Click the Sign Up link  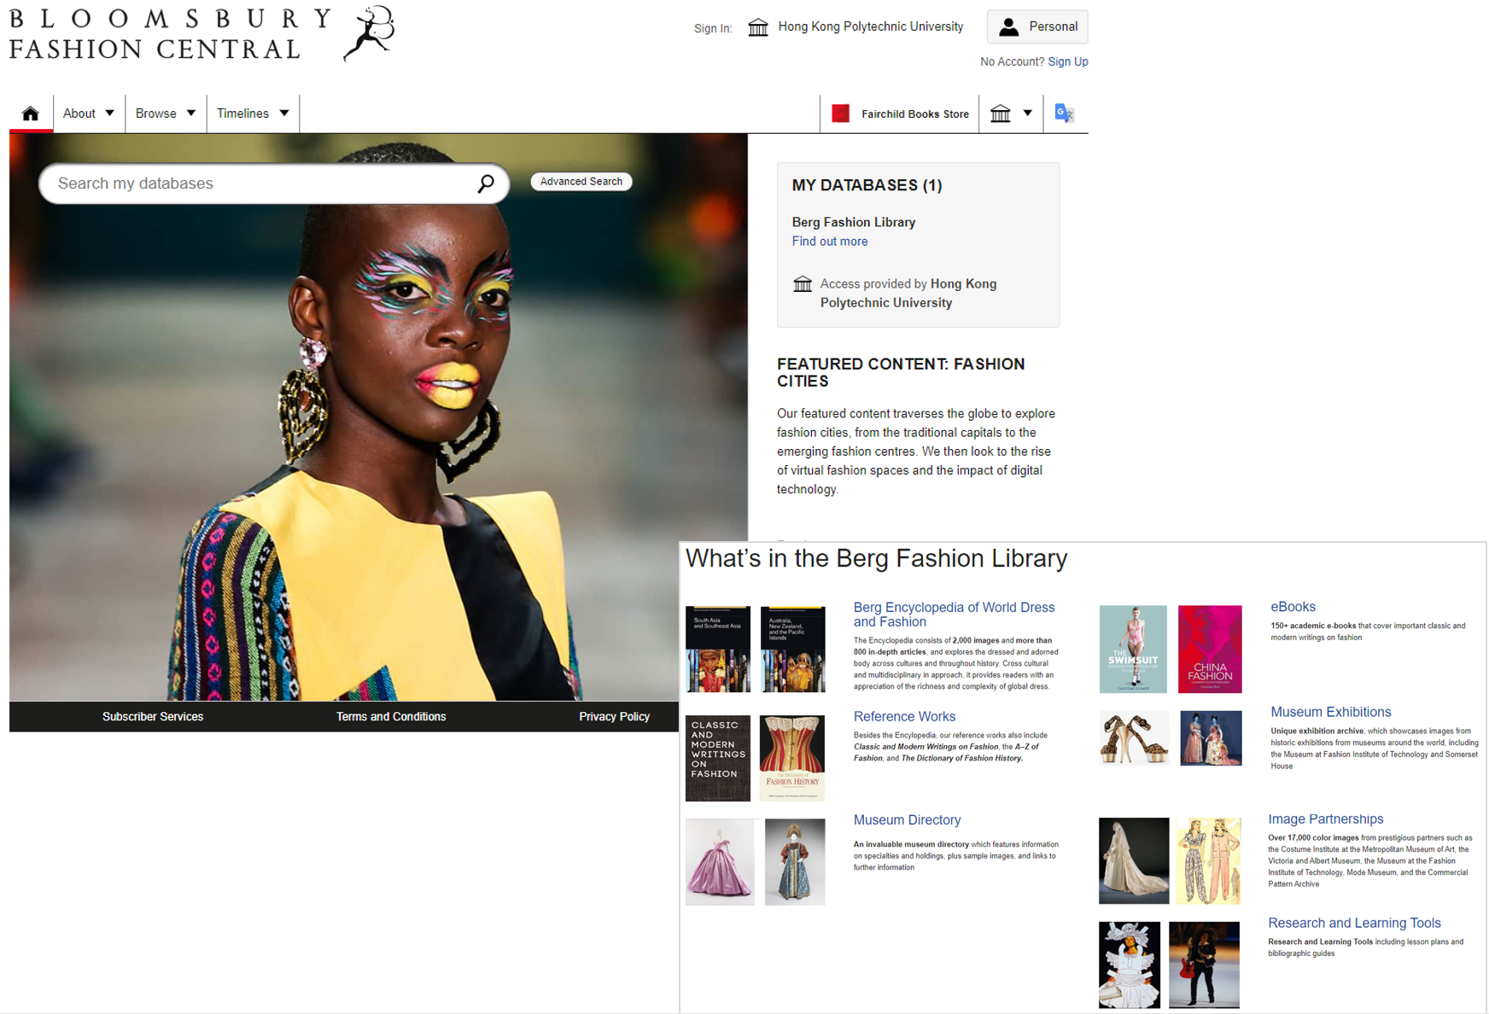[x=1068, y=61]
